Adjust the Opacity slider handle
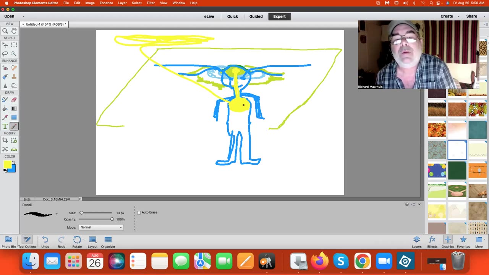 pos(112,219)
